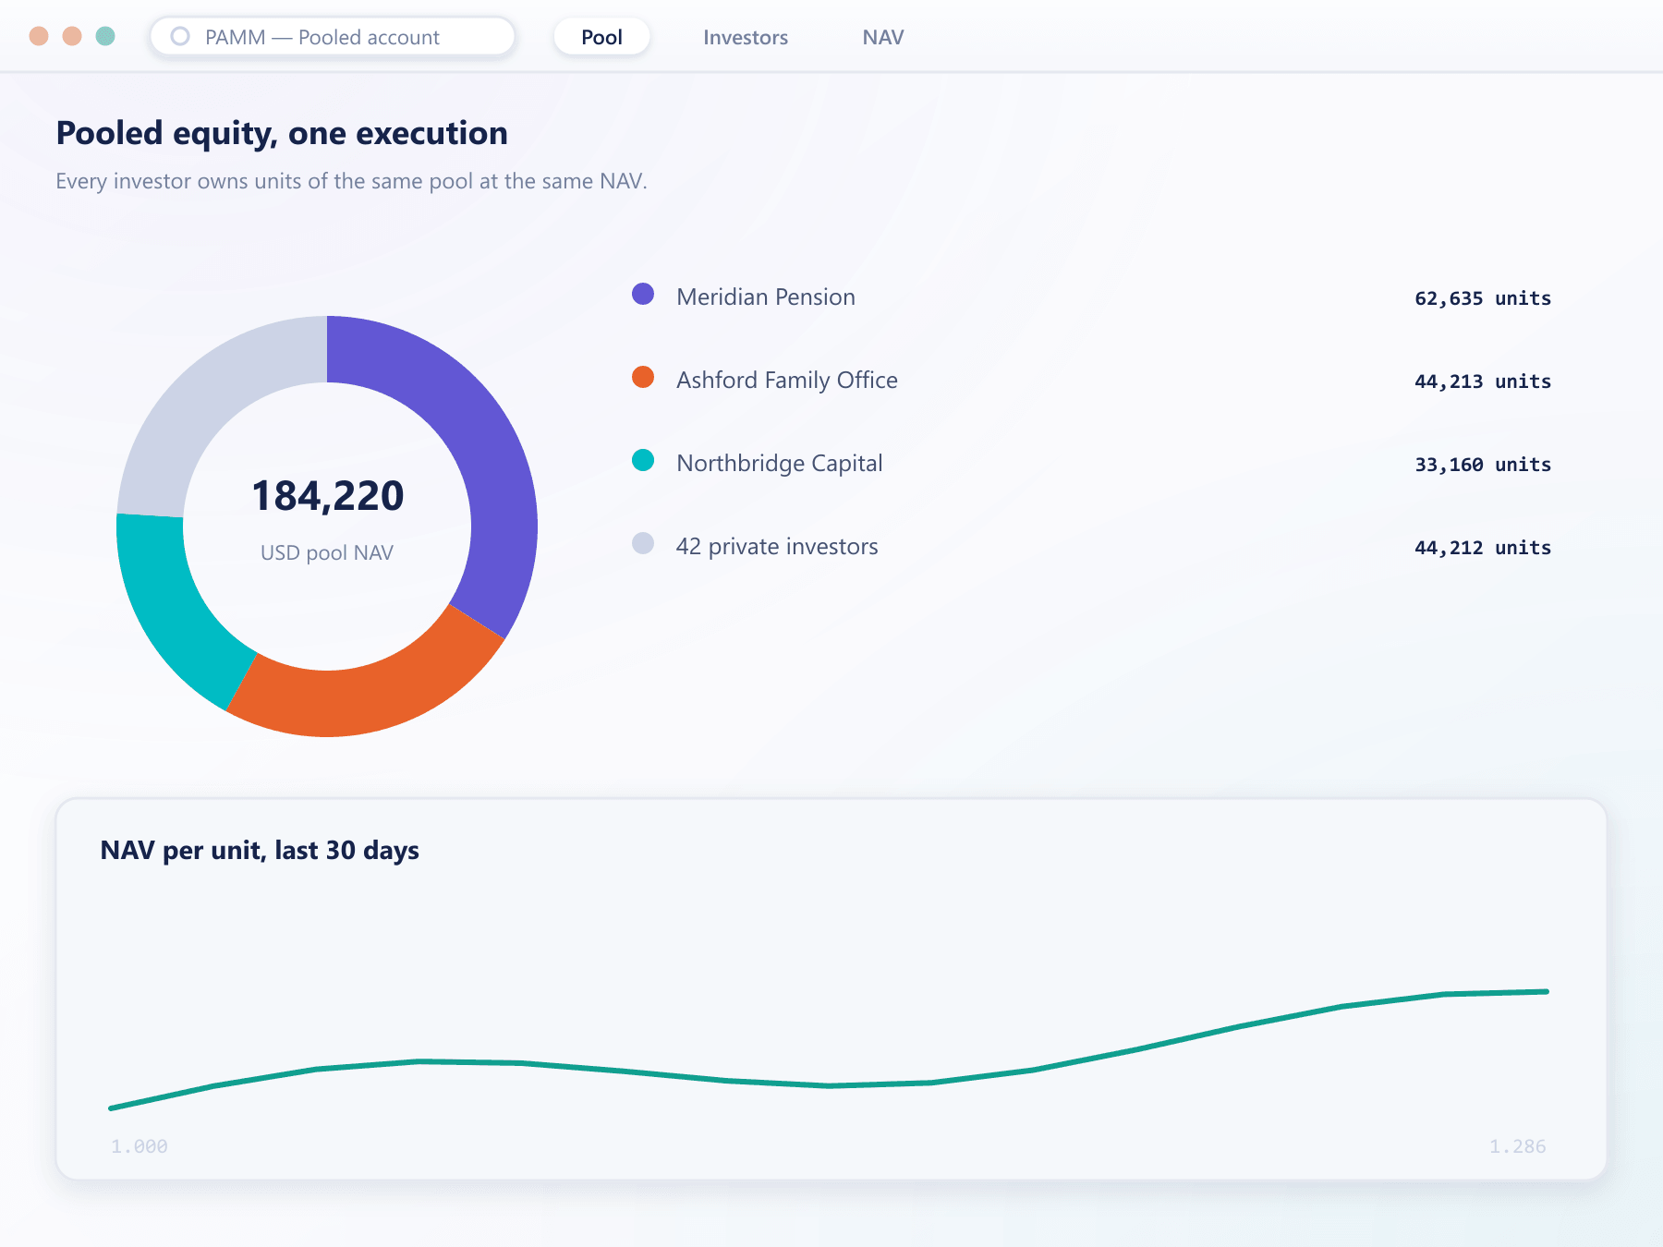The width and height of the screenshot is (1663, 1247).
Task: Click the orange window dot
Action: coord(72,36)
